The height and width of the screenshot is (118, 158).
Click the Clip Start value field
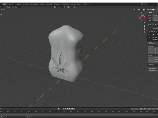point(155,18)
